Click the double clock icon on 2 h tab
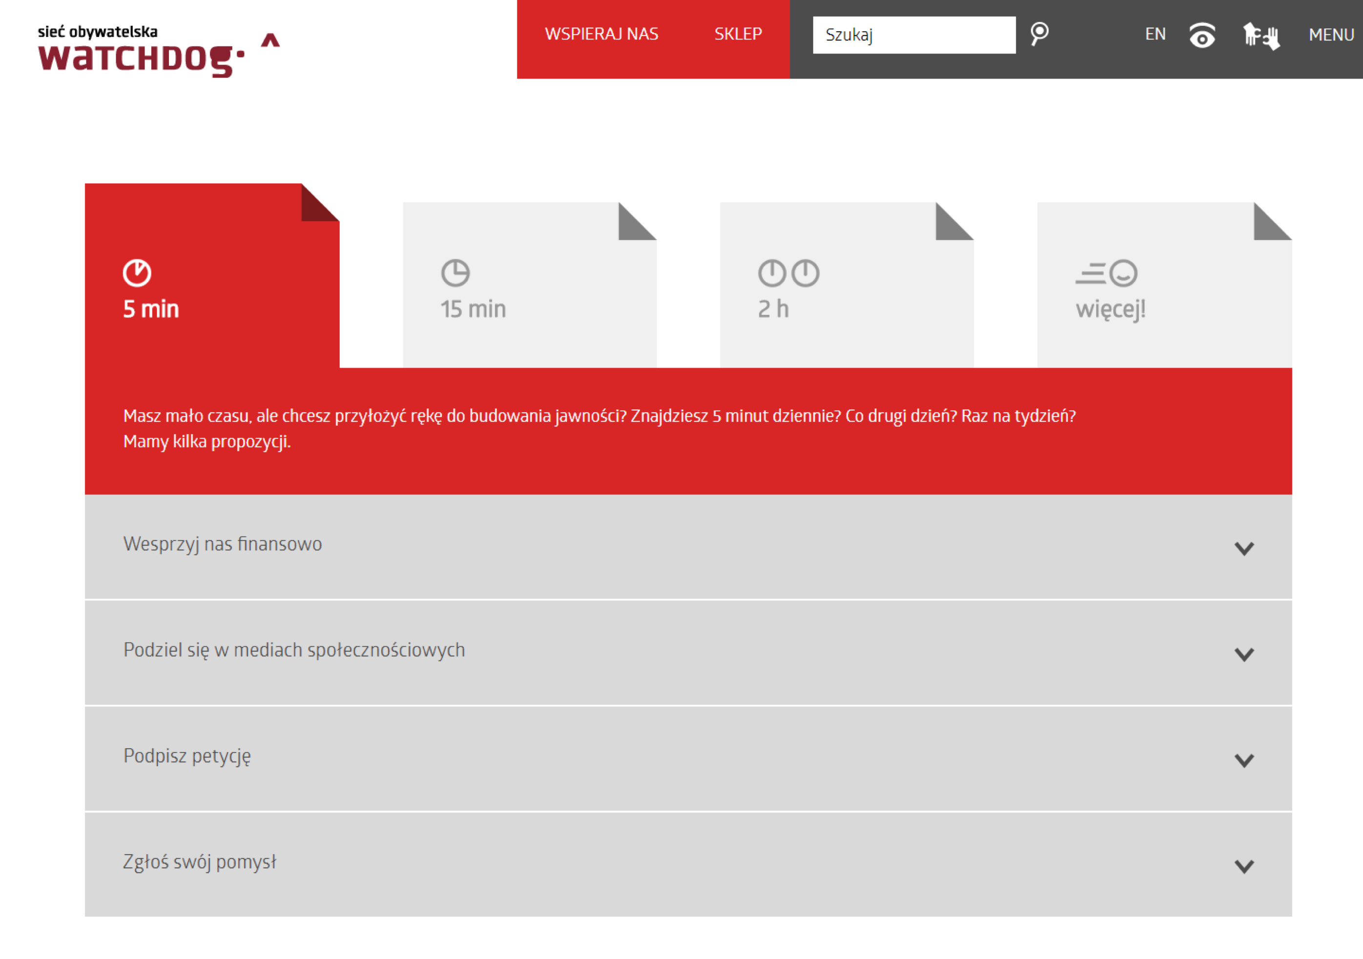The width and height of the screenshot is (1363, 959). pyautogui.click(x=788, y=273)
